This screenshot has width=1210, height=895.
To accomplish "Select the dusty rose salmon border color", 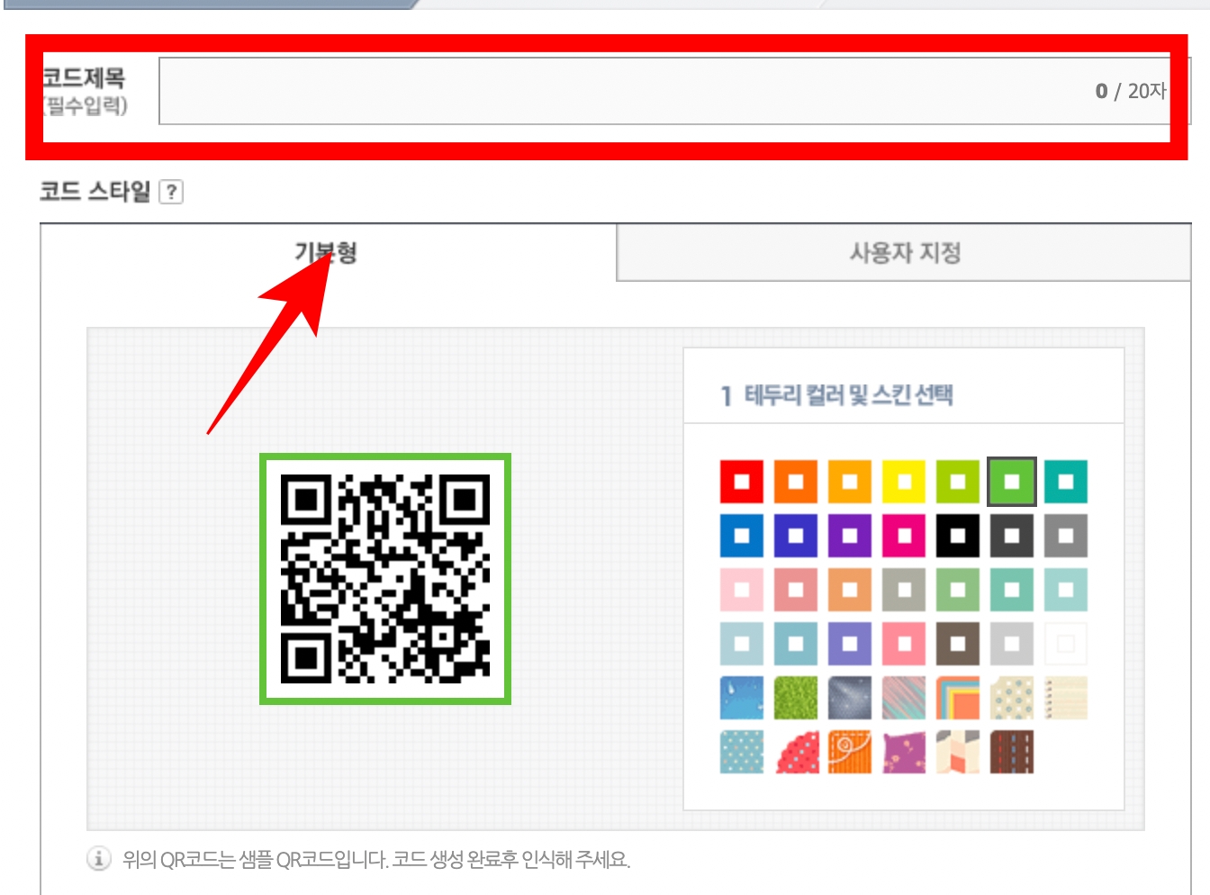I will pos(796,590).
